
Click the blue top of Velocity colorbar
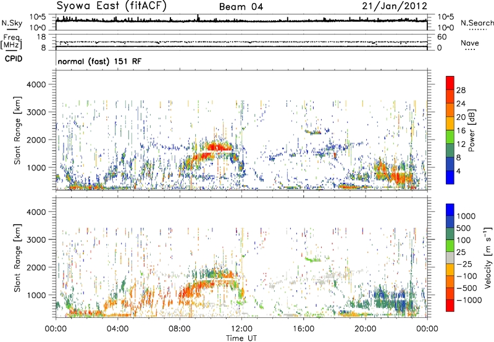click(x=450, y=210)
